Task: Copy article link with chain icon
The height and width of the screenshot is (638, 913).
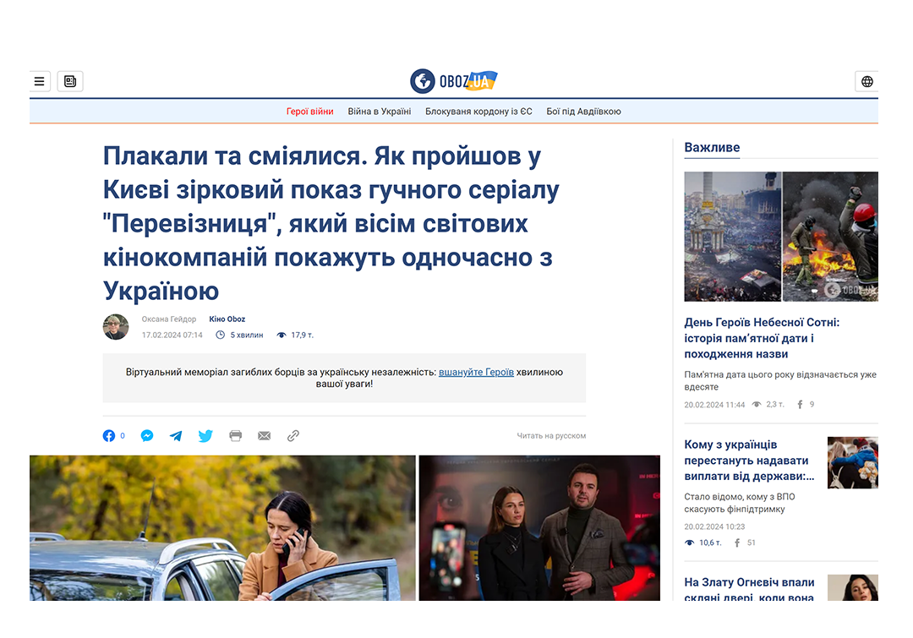Action: click(293, 436)
